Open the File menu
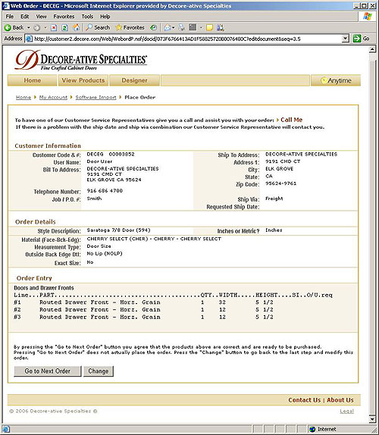This screenshot has width=379, height=435. (9, 17)
